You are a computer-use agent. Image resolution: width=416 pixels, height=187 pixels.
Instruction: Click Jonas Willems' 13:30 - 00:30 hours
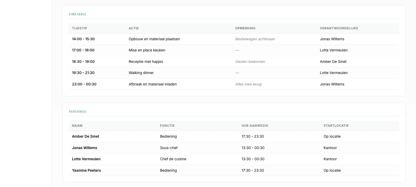click(x=253, y=148)
